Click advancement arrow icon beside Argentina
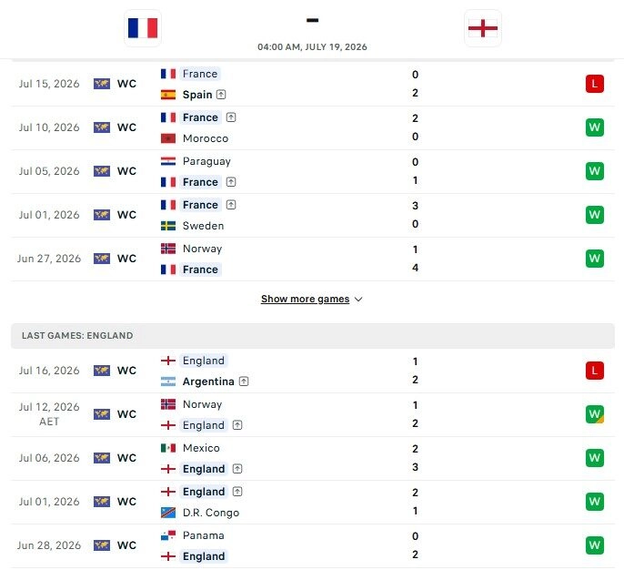This screenshot has height=570, width=624. point(244,382)
